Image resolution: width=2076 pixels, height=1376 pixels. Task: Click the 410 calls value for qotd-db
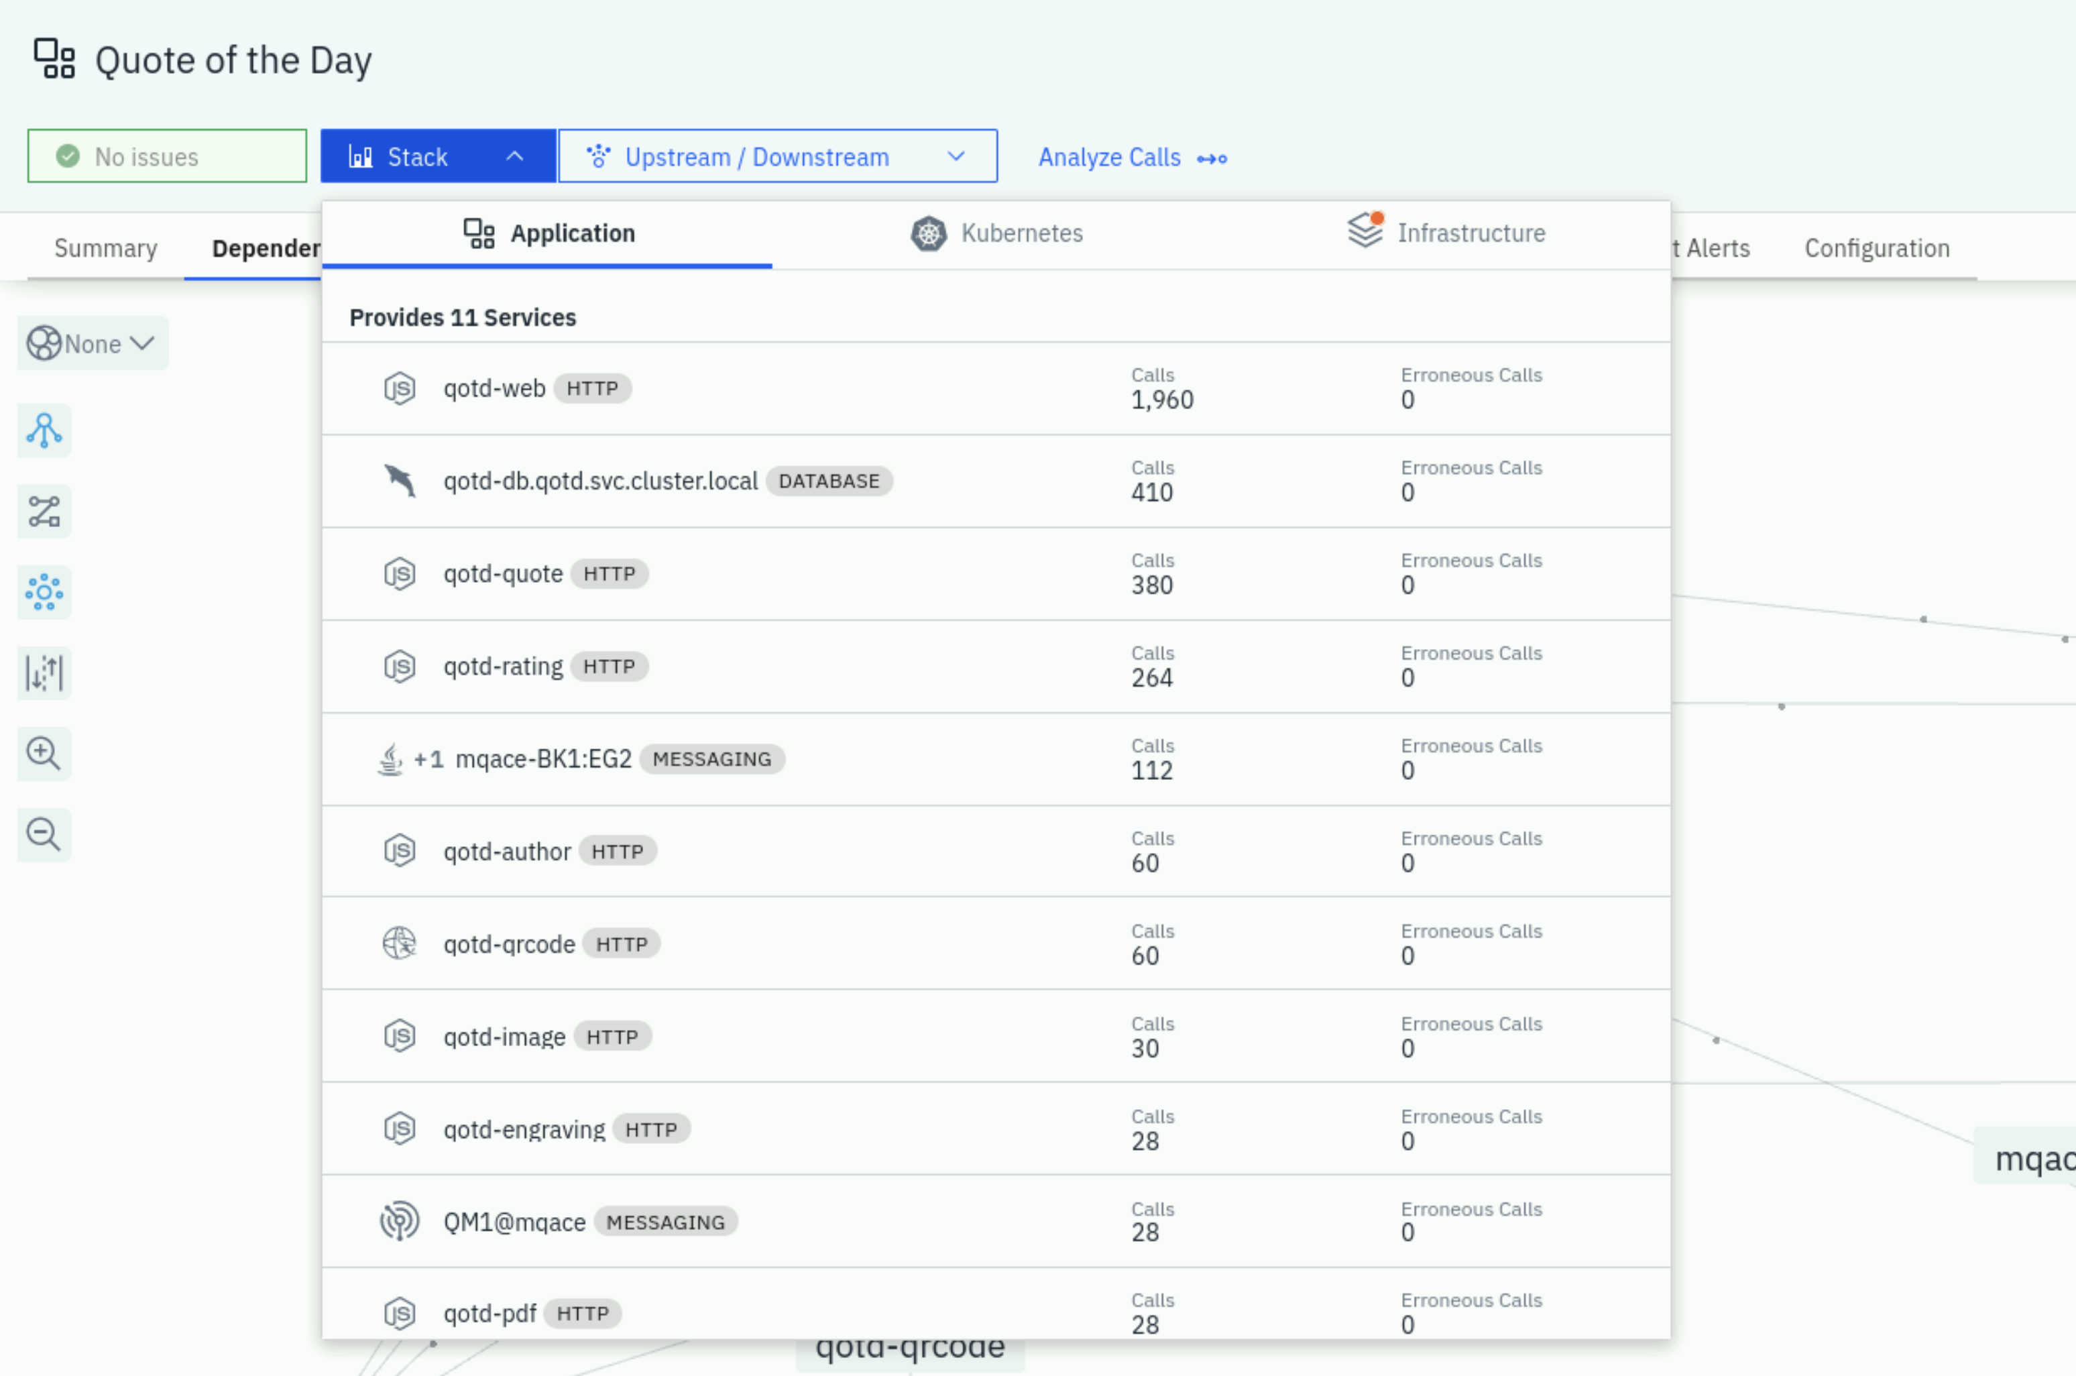(1151, 493)
